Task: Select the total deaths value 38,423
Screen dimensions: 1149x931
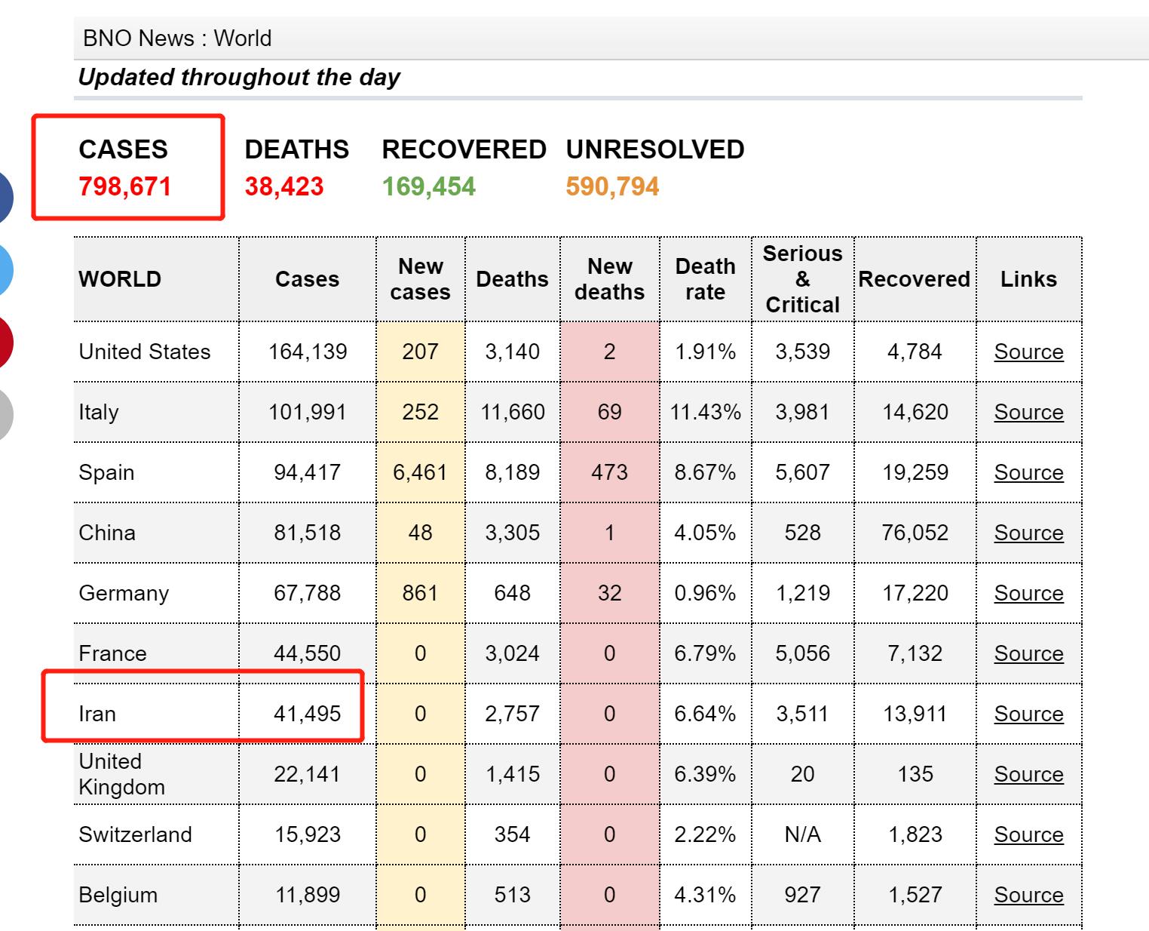Action: (284, 186)
